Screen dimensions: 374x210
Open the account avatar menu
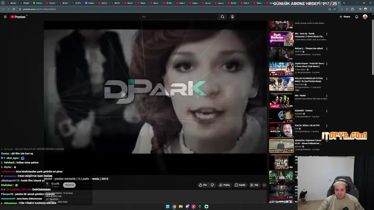click(x=365, y=17)
